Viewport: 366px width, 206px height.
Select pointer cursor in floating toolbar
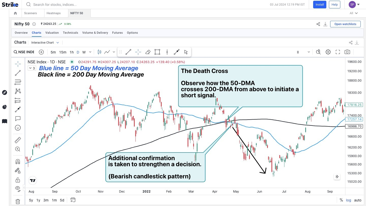click(186, 52)
